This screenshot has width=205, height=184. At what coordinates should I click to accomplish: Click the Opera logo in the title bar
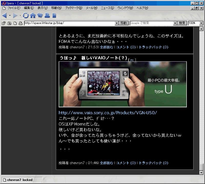(x=3, y=3)
